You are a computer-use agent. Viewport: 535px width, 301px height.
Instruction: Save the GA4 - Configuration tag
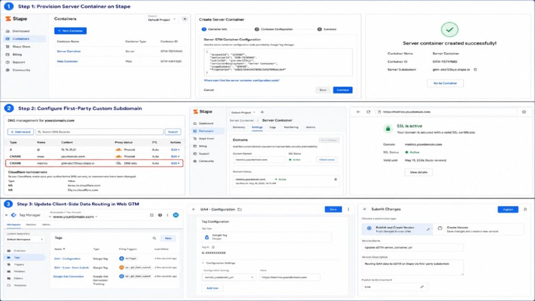tap(333, 210)
